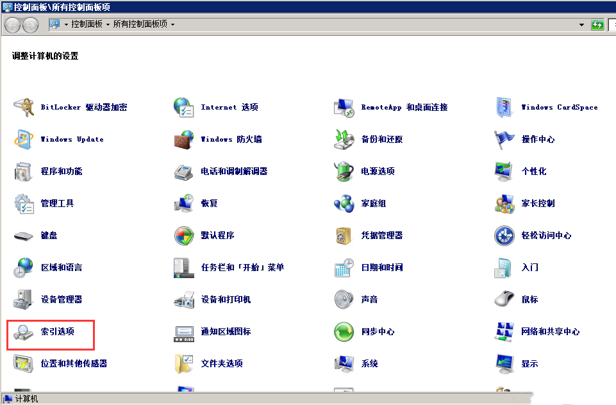Open the 文件夹选项 folder icon
This screenshot has width=616, height=405.
(184, 364)
